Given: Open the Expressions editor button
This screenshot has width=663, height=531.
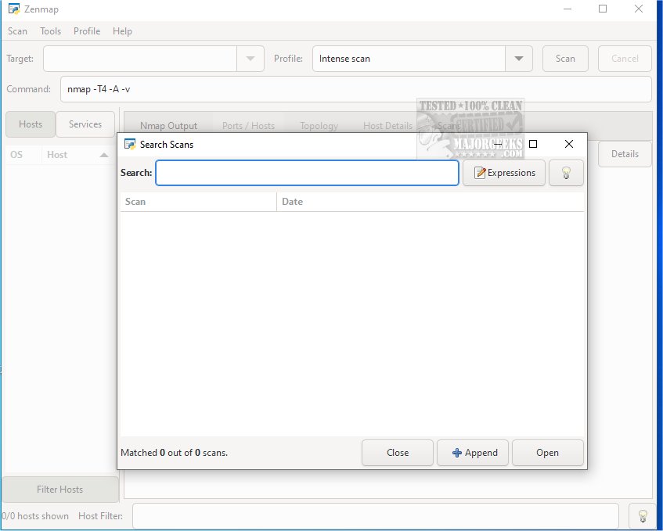Looking at the screenshot, I should (504, 173).
